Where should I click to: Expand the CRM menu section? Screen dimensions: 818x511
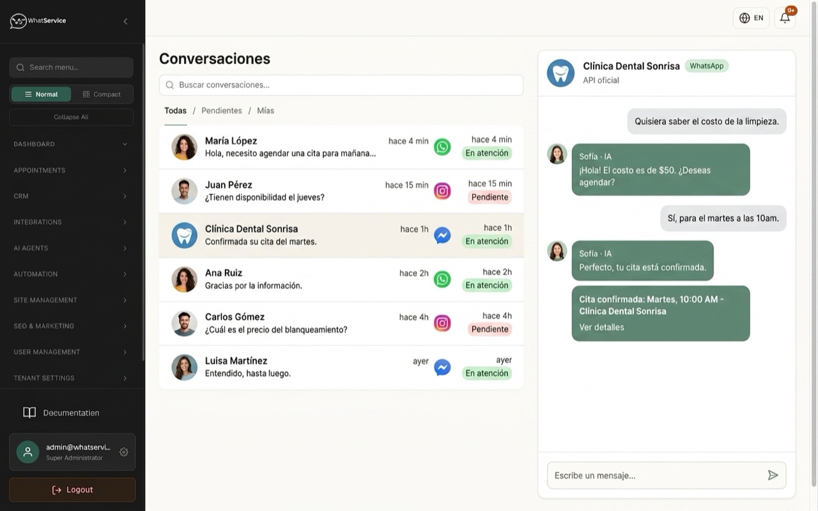(71, 196)
